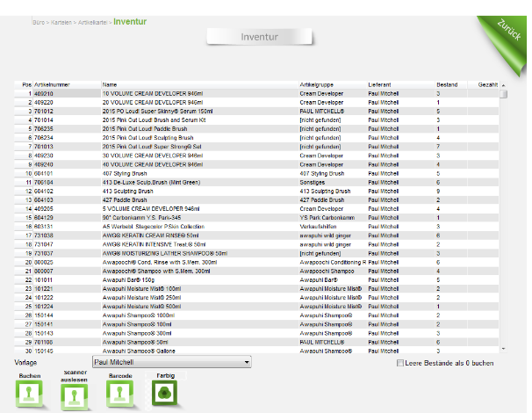Click the scroll up arrow of table
532x420 pixels.
pyautogui.click(x=504, y=85)
